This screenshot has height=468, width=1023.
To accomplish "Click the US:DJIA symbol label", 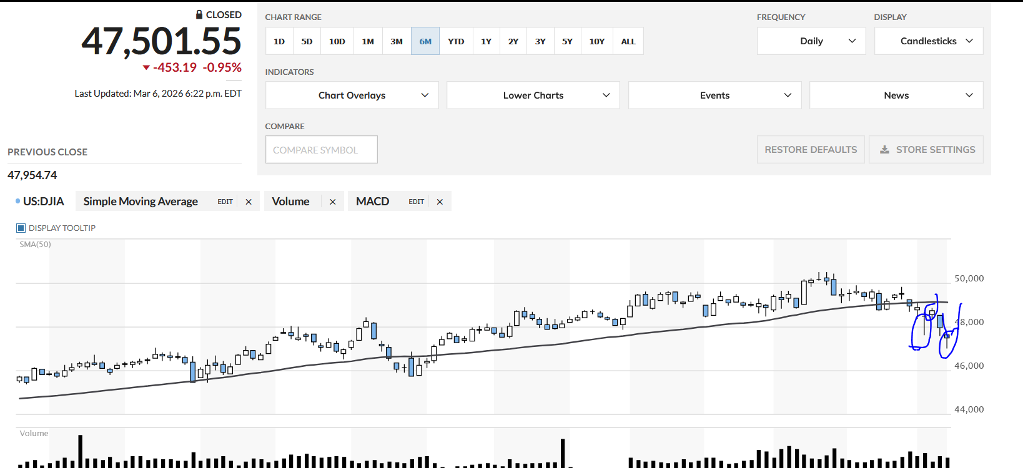I will (x=44, y=201).
